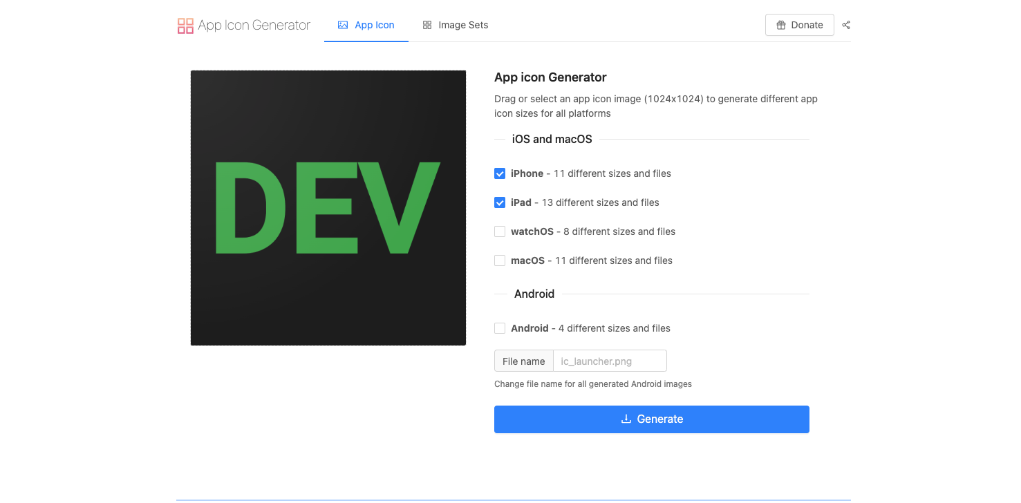Screen dimensions: 1021x503
Task: Click the App Icon Generator title text
Action: tap(254, 26)
